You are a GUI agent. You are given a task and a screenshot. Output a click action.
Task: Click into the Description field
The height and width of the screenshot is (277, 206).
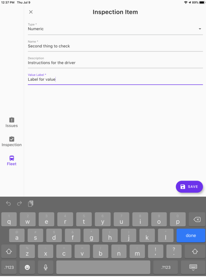(x=115, y=63)
